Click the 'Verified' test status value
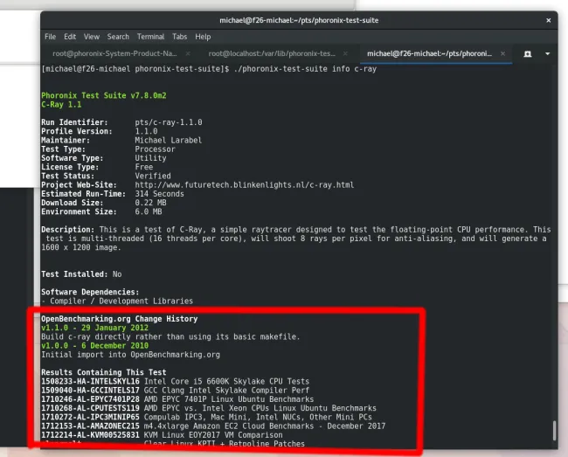 [153, 176]
